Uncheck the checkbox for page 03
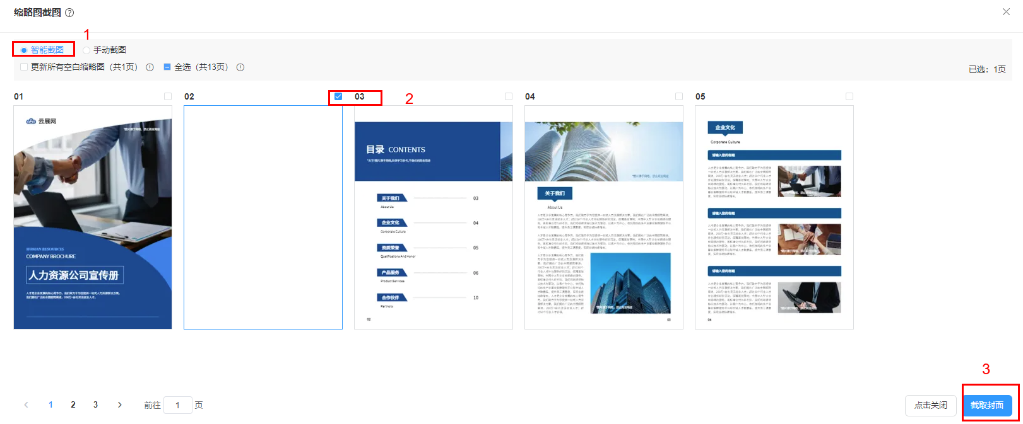This screenshot has height=424, width=1023. pyautogui.click(x=338, y=96)
